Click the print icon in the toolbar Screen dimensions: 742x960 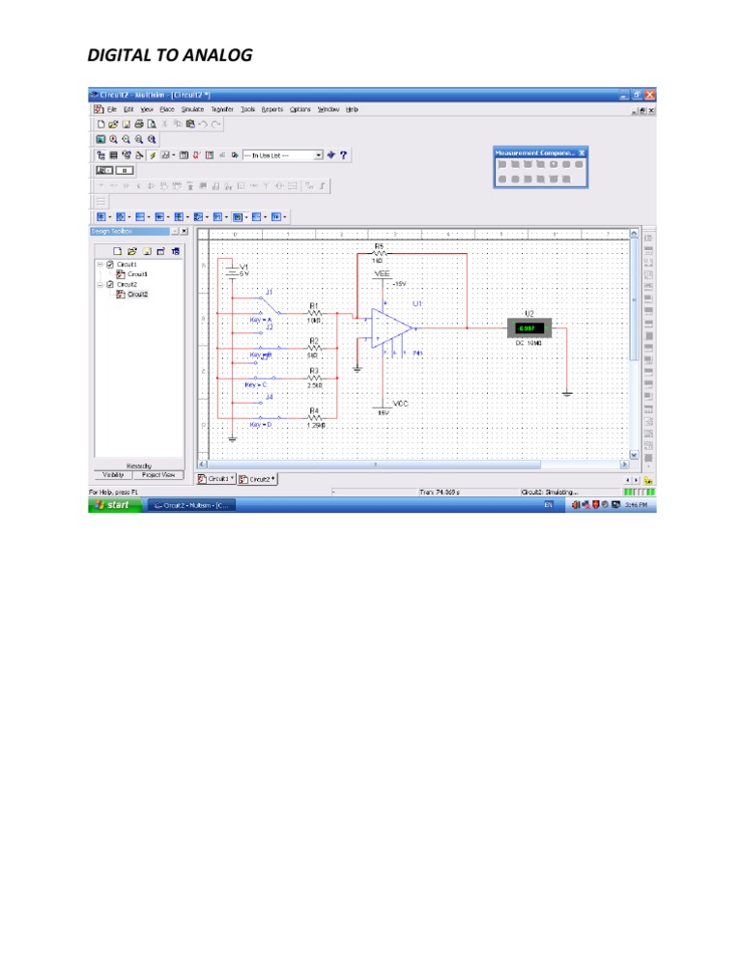pos(139,124)
